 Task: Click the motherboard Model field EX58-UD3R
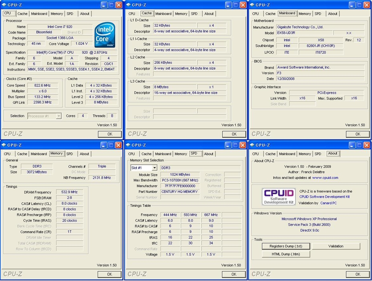[x=304, y=33]
